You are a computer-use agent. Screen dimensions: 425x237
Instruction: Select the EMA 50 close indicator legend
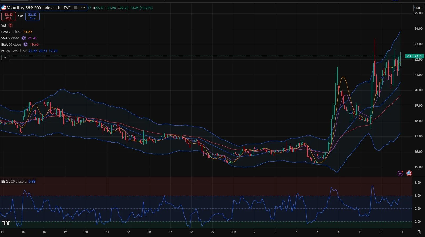coord(11,44)
